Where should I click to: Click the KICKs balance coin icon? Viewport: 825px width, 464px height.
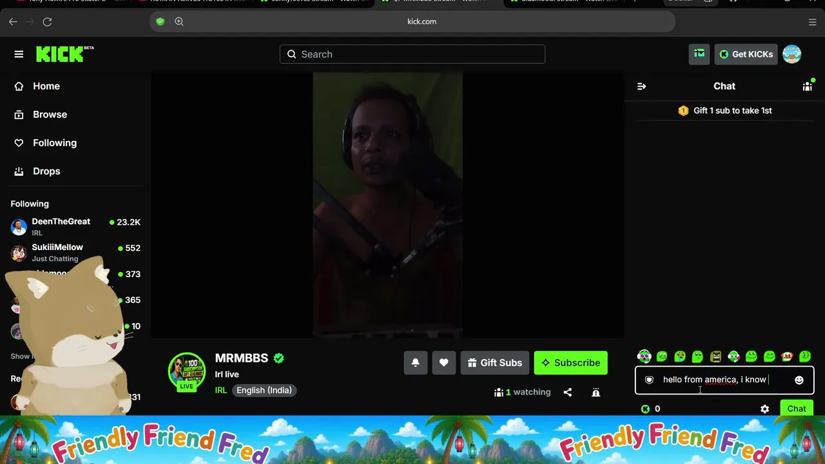click(645, 409)
